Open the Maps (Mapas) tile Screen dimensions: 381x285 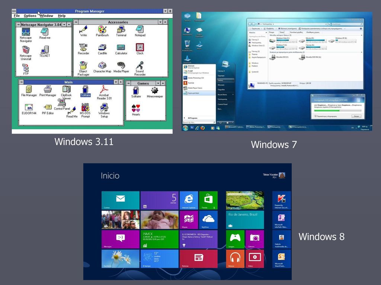(189, 220)
